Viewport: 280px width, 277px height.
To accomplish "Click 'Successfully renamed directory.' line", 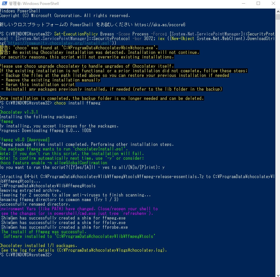I will [35, 204].
